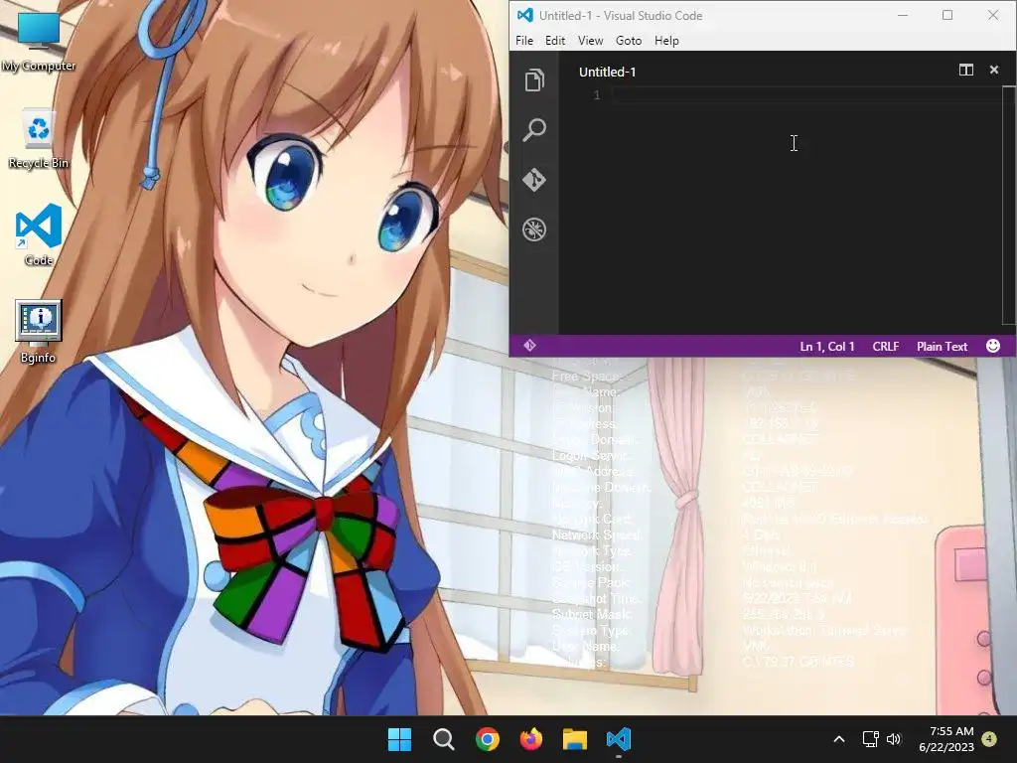Open network status tray icon
The height and width of the screenshot is (763, 1017).
[x=870, y=739]
